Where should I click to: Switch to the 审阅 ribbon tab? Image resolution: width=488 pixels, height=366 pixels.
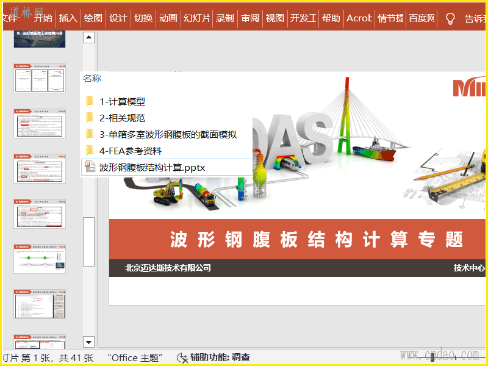coord(250,18)
